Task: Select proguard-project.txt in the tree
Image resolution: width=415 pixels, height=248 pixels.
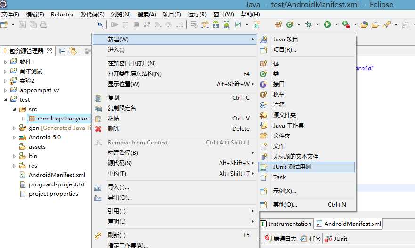Action: coord(57,184)
